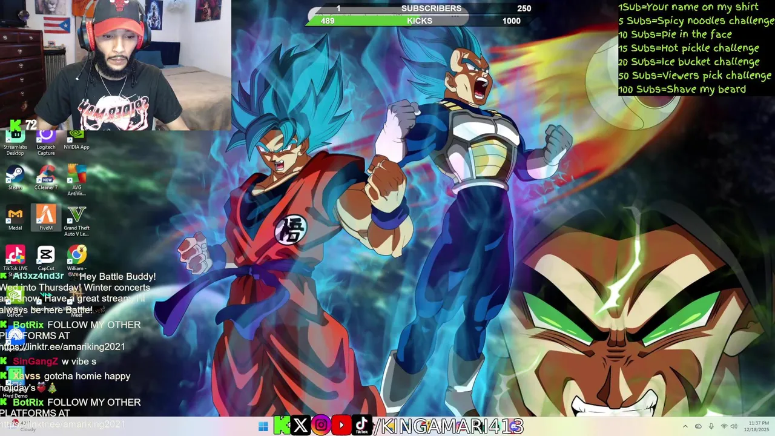775x436 pixels.
Task: Open the CCleaner 7 shortcut
Action: 46,178
